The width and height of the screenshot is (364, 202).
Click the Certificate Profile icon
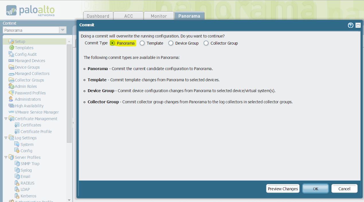click(17, 132)
